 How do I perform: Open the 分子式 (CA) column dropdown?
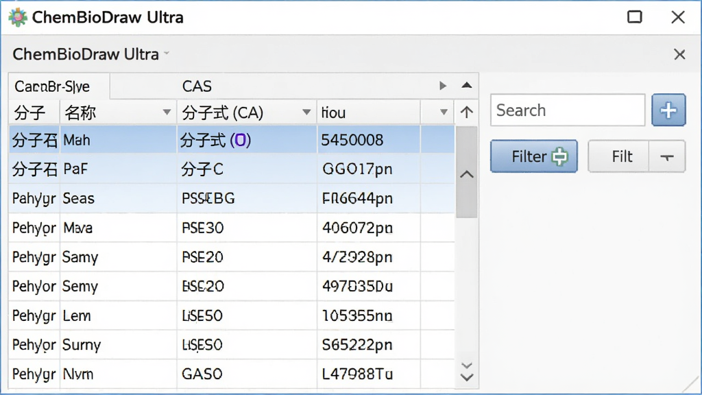click(306, 112)
